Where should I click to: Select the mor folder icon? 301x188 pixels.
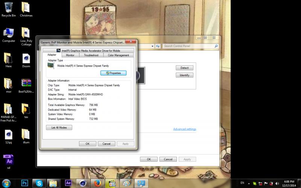pos(8,85)
